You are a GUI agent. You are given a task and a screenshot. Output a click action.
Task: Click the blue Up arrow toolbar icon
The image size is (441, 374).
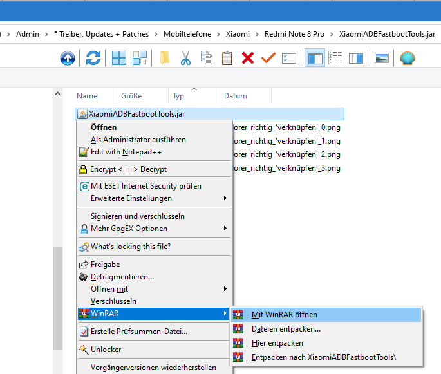68,58
